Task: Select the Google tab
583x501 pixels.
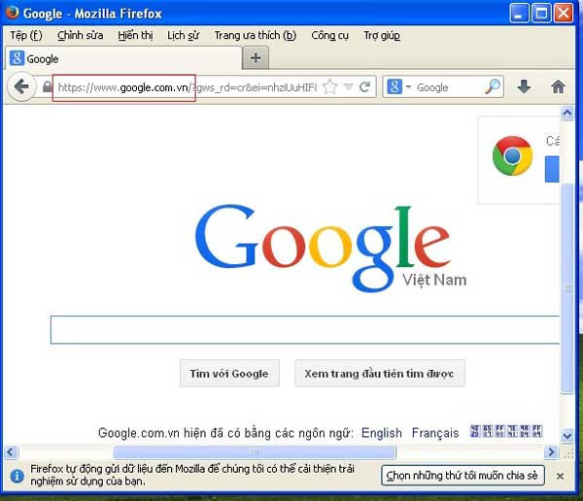Action: (123, 58)
